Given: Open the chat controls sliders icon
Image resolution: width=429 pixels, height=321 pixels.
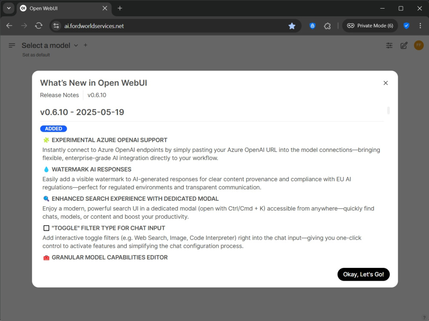Looking at the screenshot, I should (389, 45).
